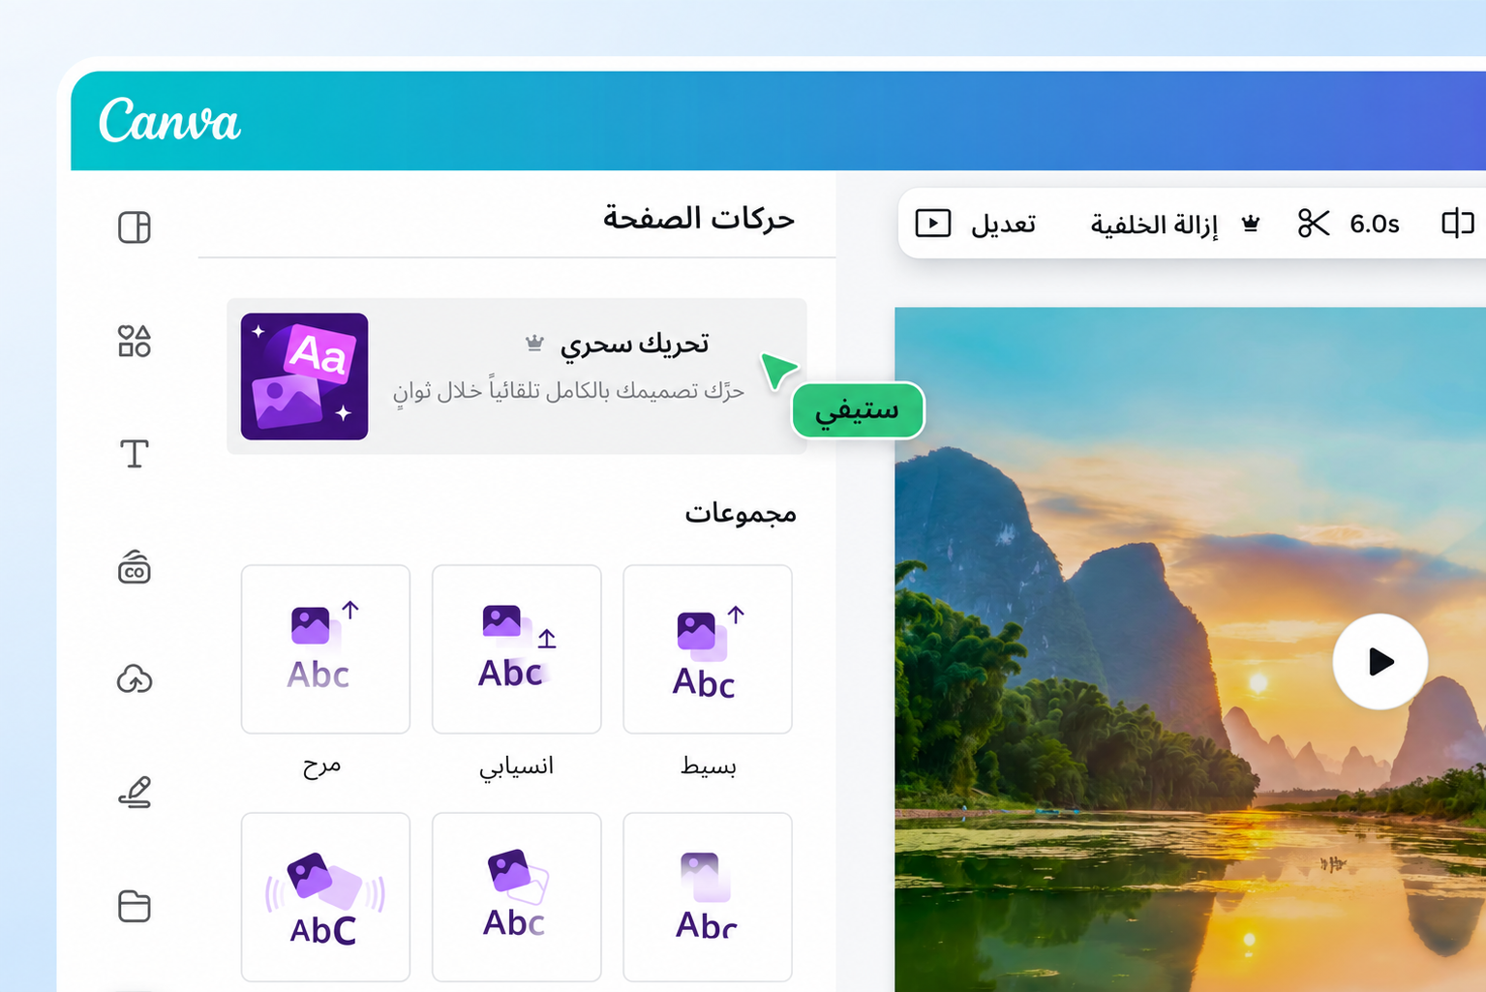Click the Aa magic animate thumbnail

click(x=304, y=376)
